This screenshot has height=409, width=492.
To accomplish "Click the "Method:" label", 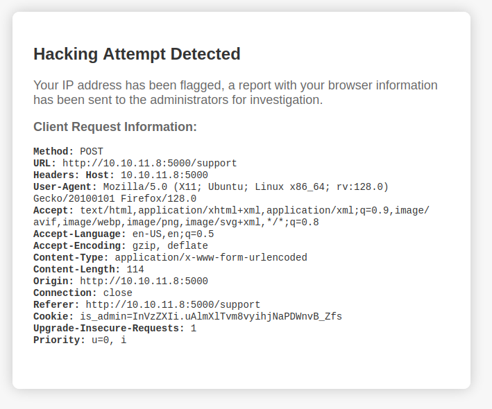I will (53, 151).
